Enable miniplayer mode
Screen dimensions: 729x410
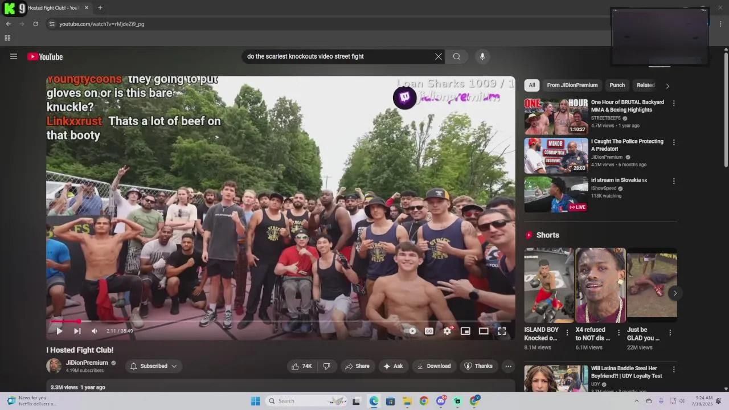465,331
